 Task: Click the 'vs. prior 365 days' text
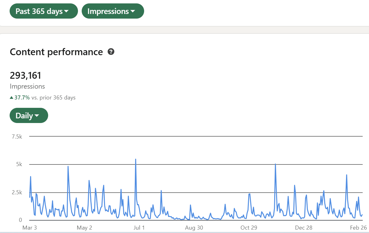point(53,98)
